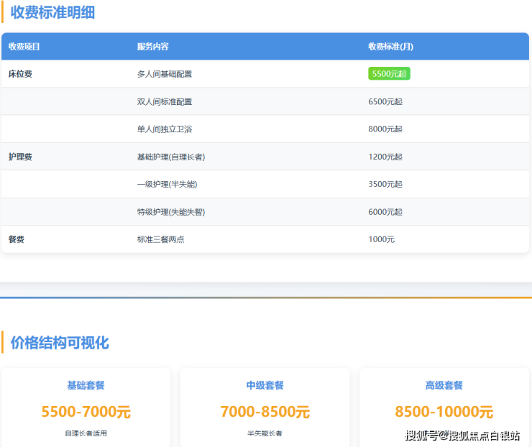Click the 双人间标准配置 service cell
This screenshot has height=447, width=532.
click(165, 101)
